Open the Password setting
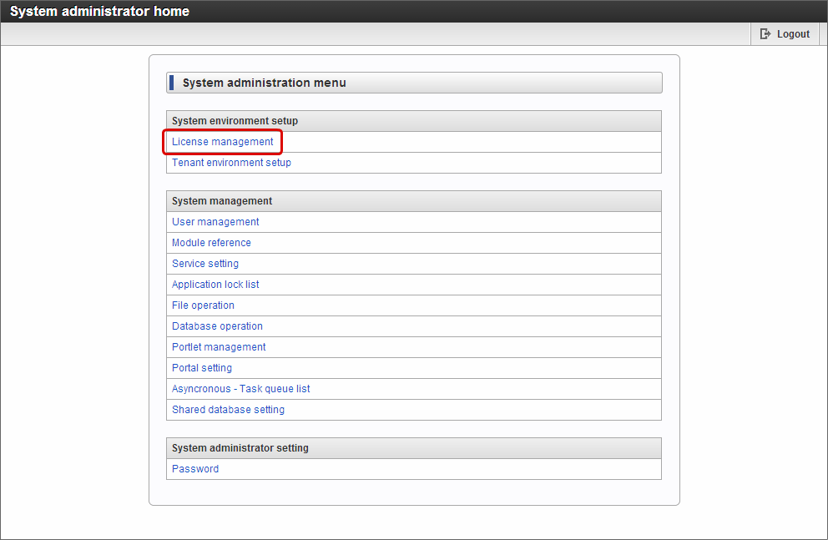Viewport: 828px width, 540px height. click(x=194, y=469)
